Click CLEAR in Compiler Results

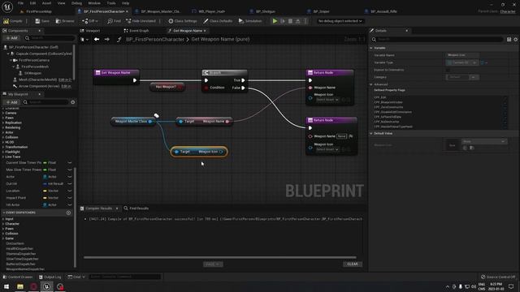[353, 264]
